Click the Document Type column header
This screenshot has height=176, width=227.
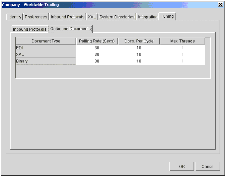click(x=46, y=41)
